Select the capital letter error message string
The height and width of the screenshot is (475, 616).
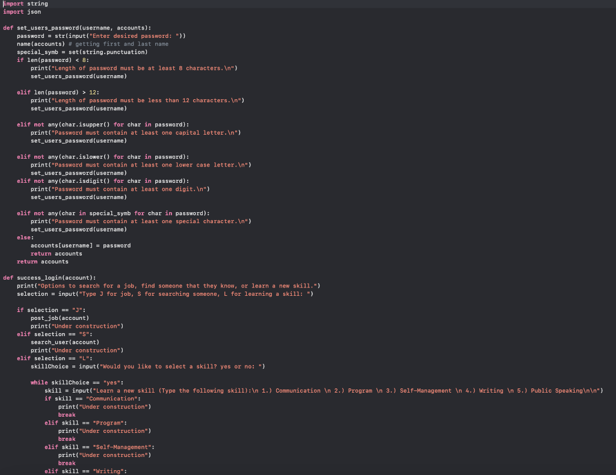(x=144, y=132)
